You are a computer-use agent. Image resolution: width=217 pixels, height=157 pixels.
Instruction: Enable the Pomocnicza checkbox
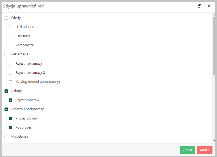tap(11, 46)
